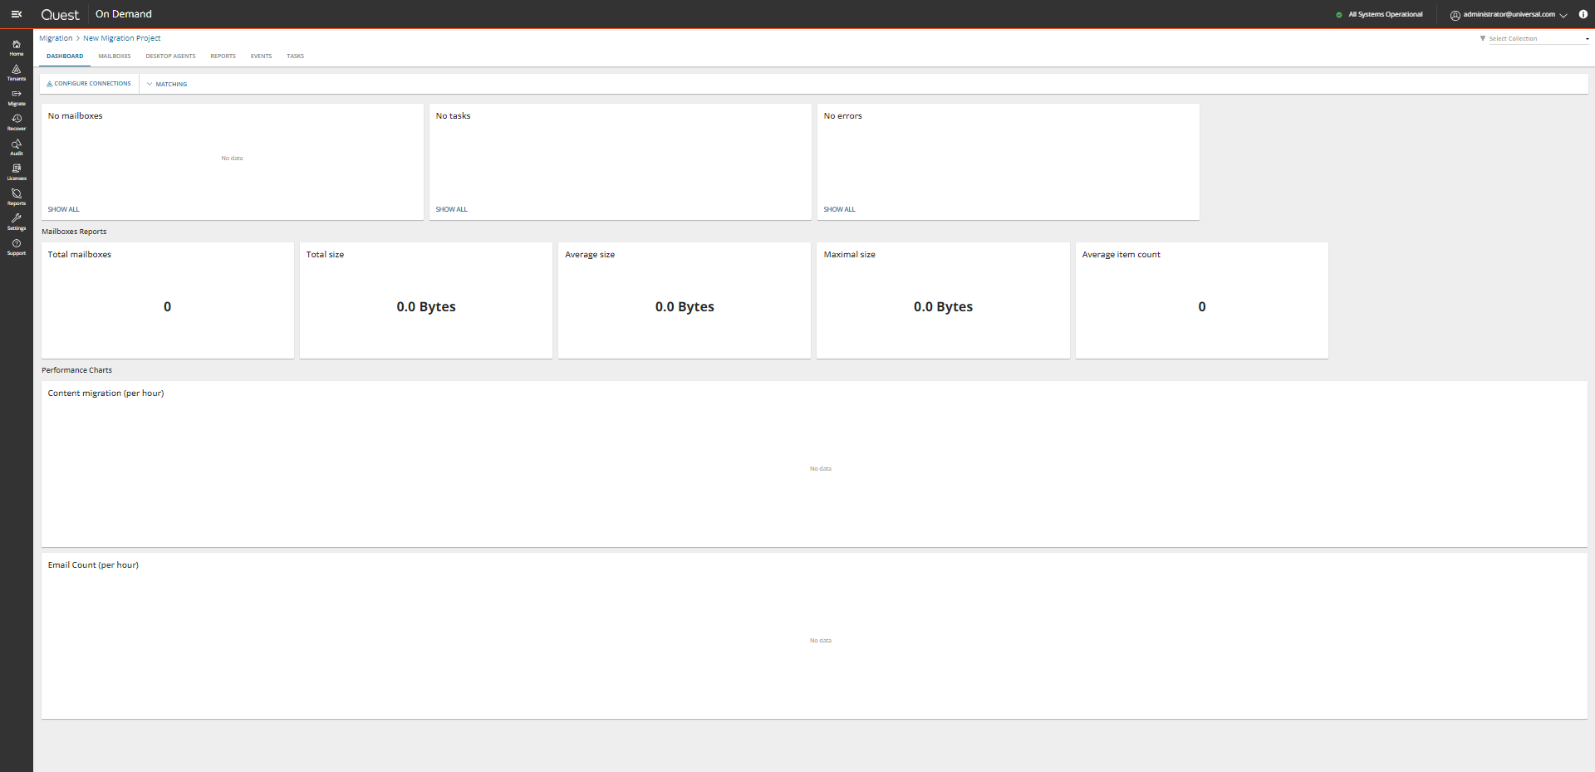Click the Content migration (per hour) chart title
Viewport: 1595px width, 772px height.
tap(106, 393)
